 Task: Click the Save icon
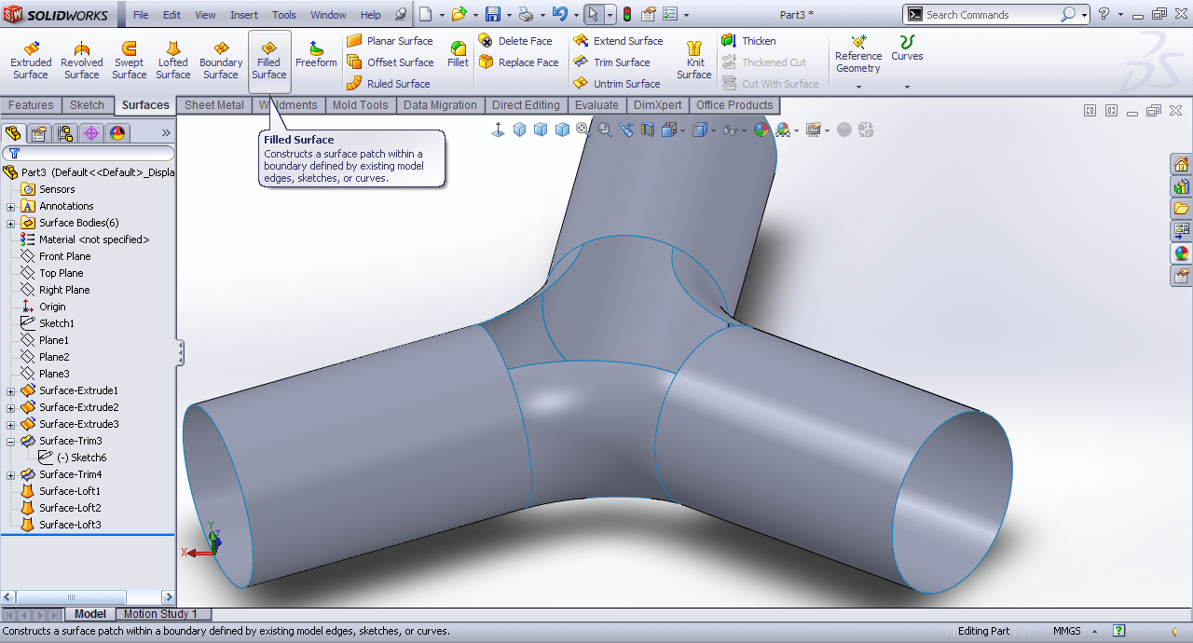click(493, 14)
